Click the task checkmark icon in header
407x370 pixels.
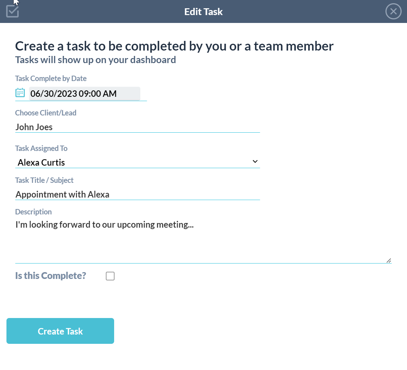[13, 11]
